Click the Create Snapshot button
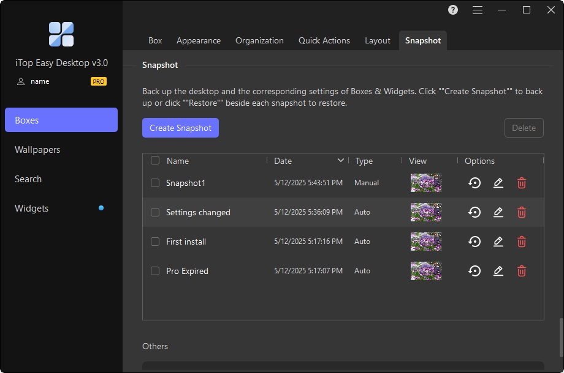Viewport: 564px width, 373px height. click(181, 128)
